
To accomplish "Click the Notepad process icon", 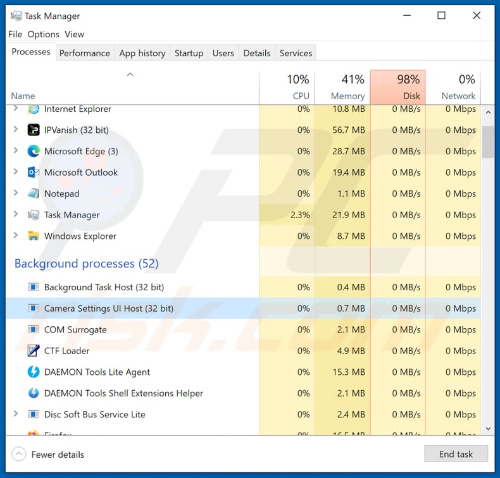I will click(x=34, y=193).
